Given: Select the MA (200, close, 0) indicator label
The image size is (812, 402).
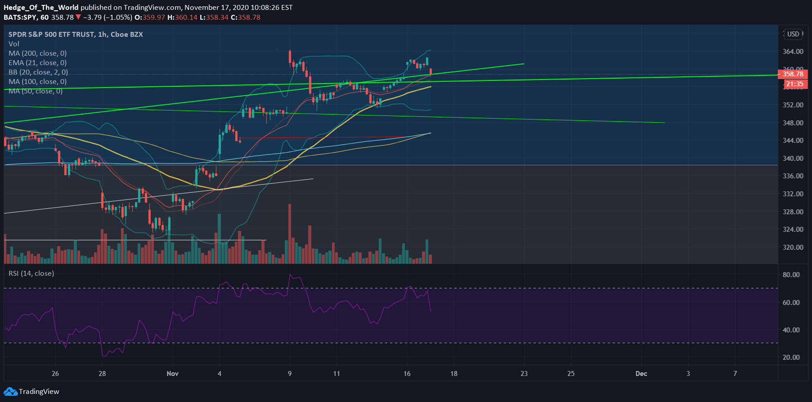Looking at the screenshot, I should point(38,53).
